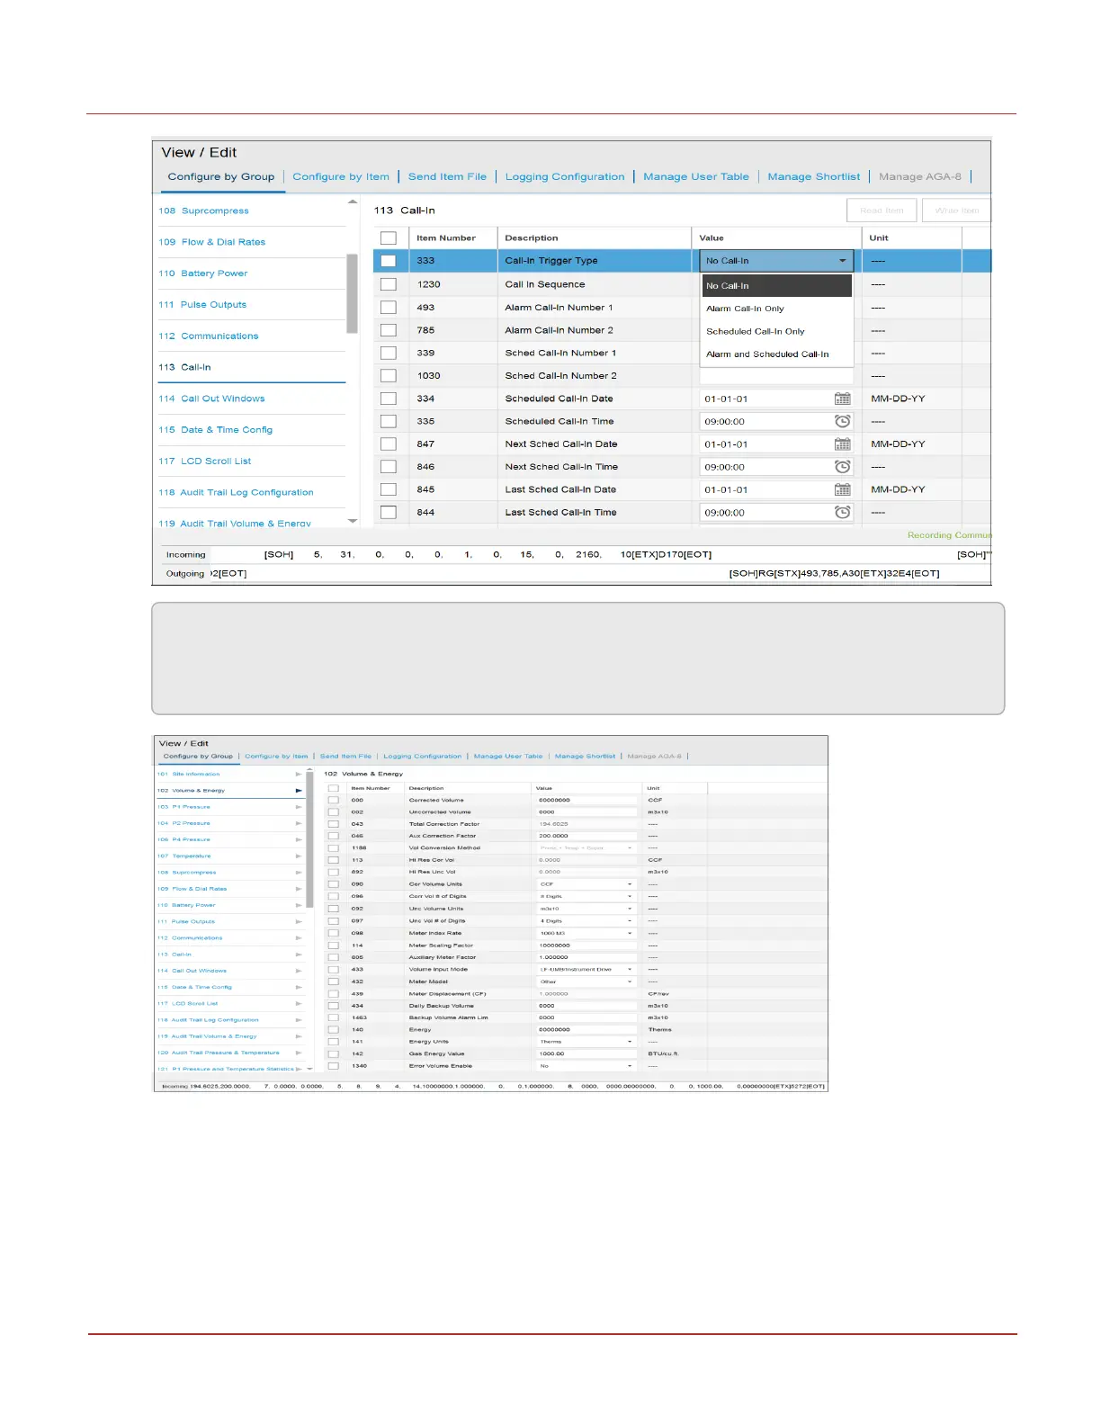Click the Write Item button
The width and height of the screenshot is (1101, 1425).
point(956,211)
